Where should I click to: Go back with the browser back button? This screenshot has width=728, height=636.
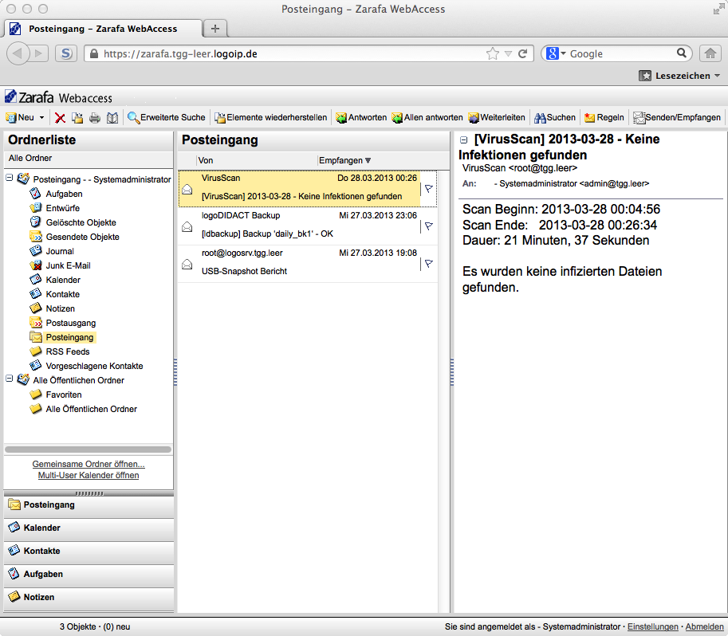pyautogui.click(x=18, y=54)
